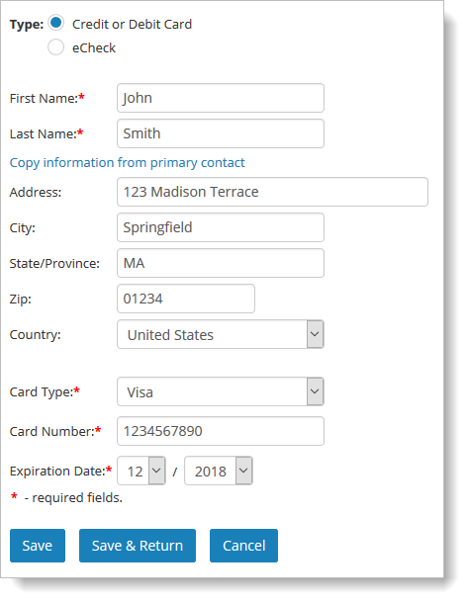Click the expiration year arrow chevron
469x603 pixels.
[x=243, y=471]
